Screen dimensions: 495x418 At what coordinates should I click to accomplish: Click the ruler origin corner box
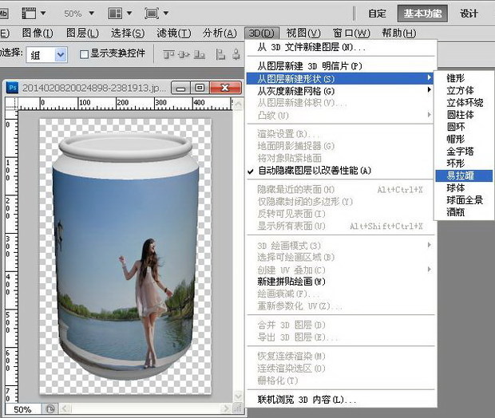click(12, 104)
